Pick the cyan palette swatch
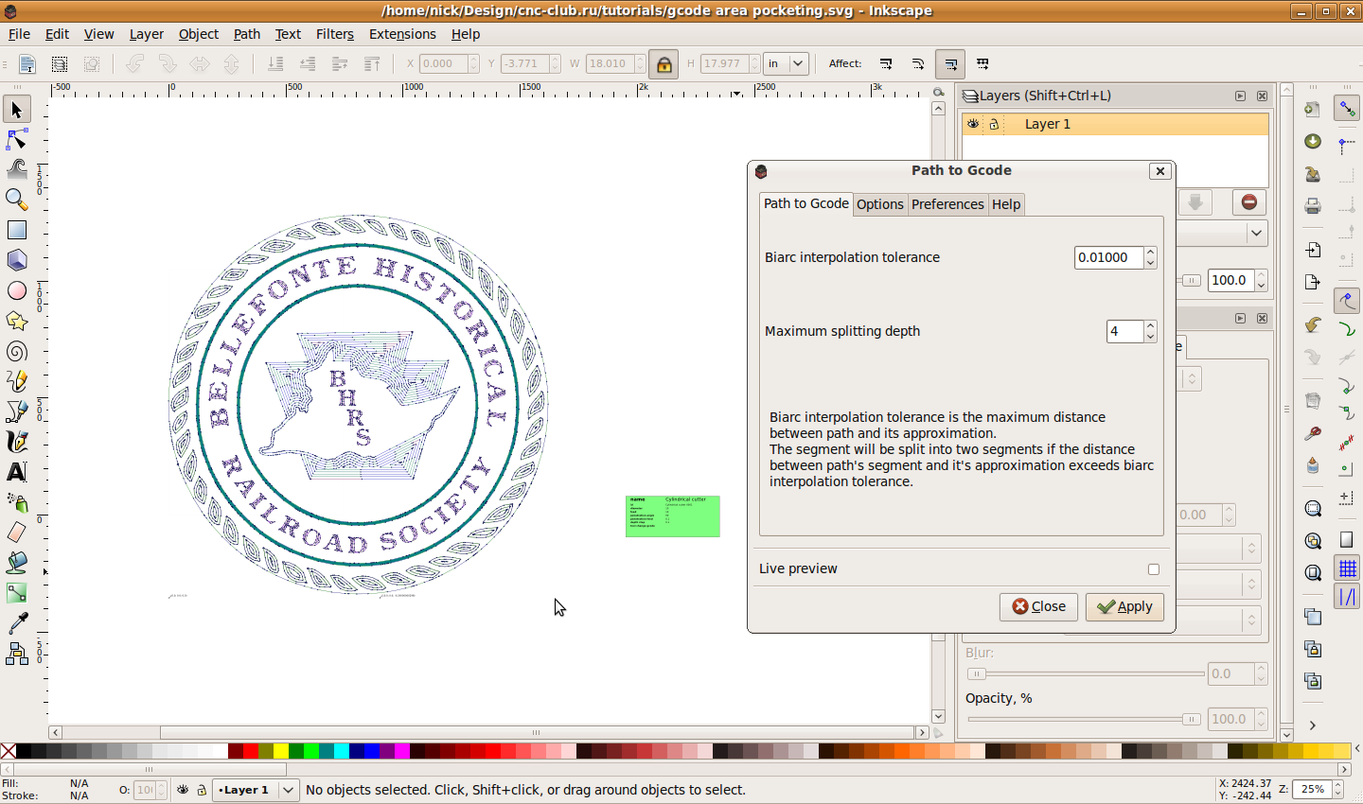The height and width of the screenshot is (804, 1363). [342, 752]
